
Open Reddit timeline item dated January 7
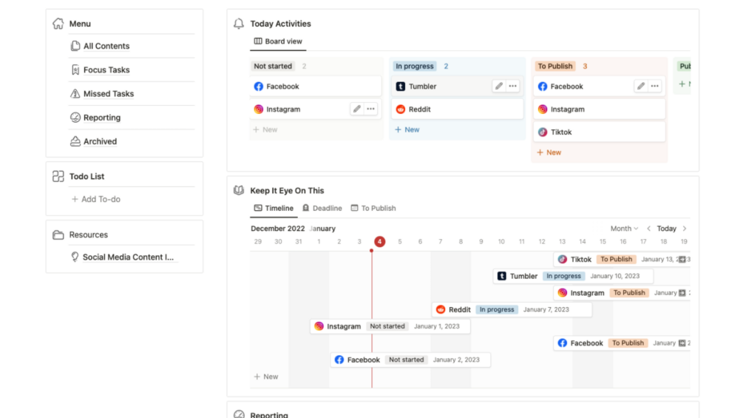(512, 309)
